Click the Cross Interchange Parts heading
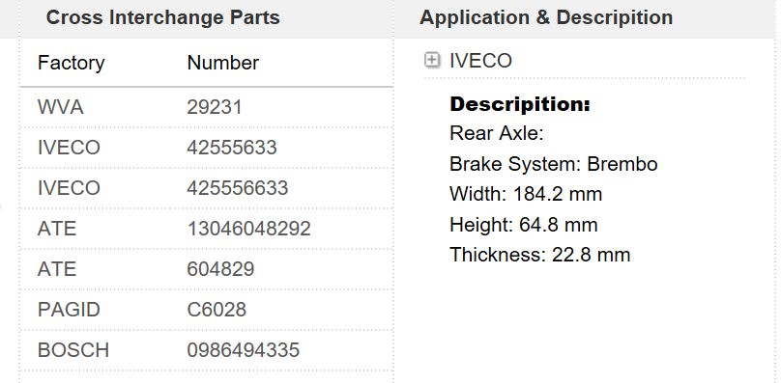The height and width of the screenshot is (383, 781). [x=163, y=17]
